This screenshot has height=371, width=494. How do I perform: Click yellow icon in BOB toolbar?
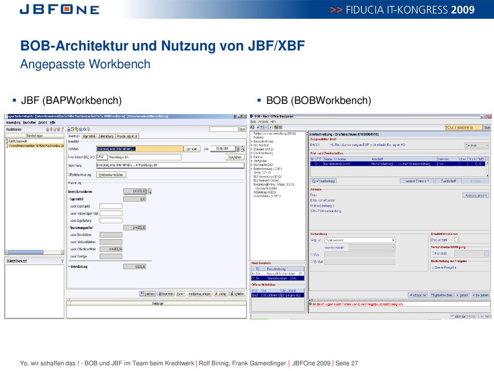276,127
